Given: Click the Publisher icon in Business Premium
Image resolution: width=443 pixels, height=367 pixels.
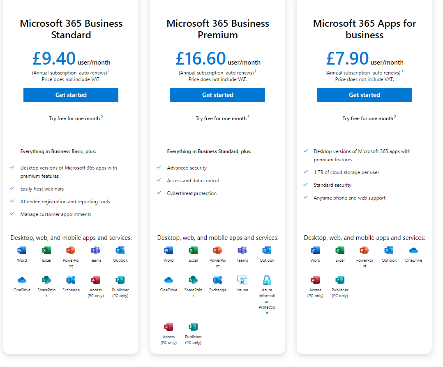Looking at the screenshot, I should 193,327.
